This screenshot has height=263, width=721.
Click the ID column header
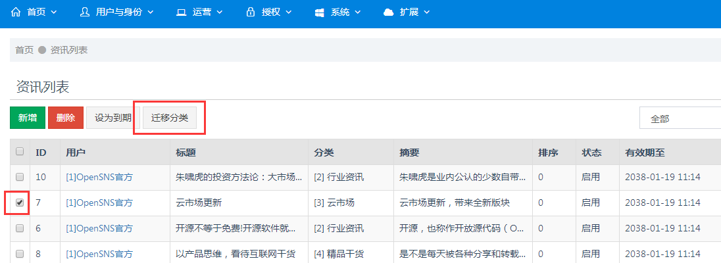[41, 153]
